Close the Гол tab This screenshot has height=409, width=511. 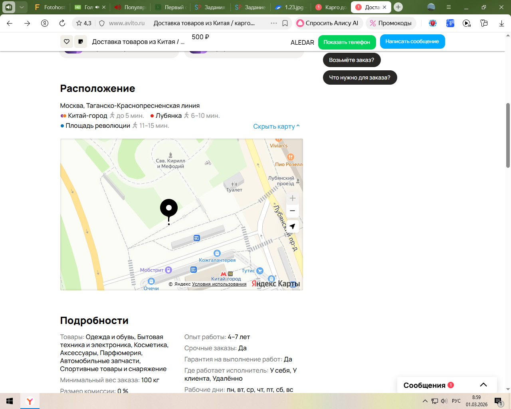click(x=104, y=7)
